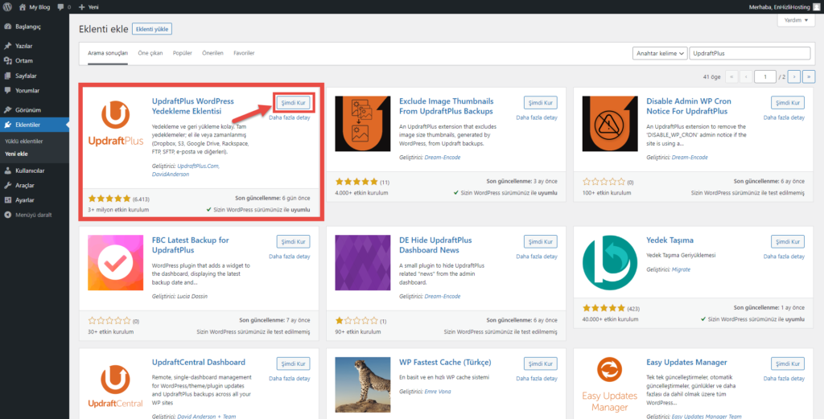Viewport: 824px width, 419px height.
Task: Collapse the menu with Menüyü daralt
Action: pyautogui.click(x=34, y=215)
